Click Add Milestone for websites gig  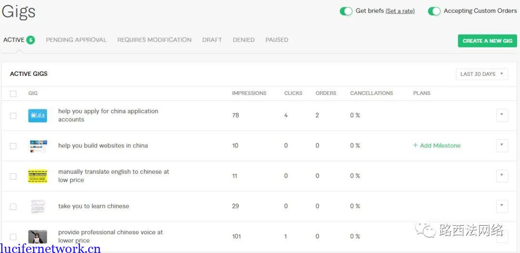pyautogui.click(x=437, y=145)
